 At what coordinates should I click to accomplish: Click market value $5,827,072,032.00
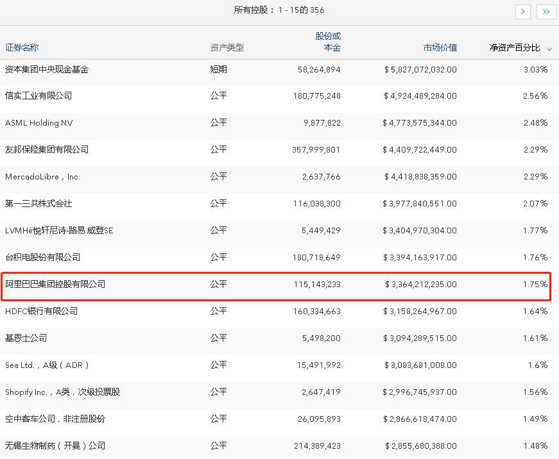tap(420, 69)
